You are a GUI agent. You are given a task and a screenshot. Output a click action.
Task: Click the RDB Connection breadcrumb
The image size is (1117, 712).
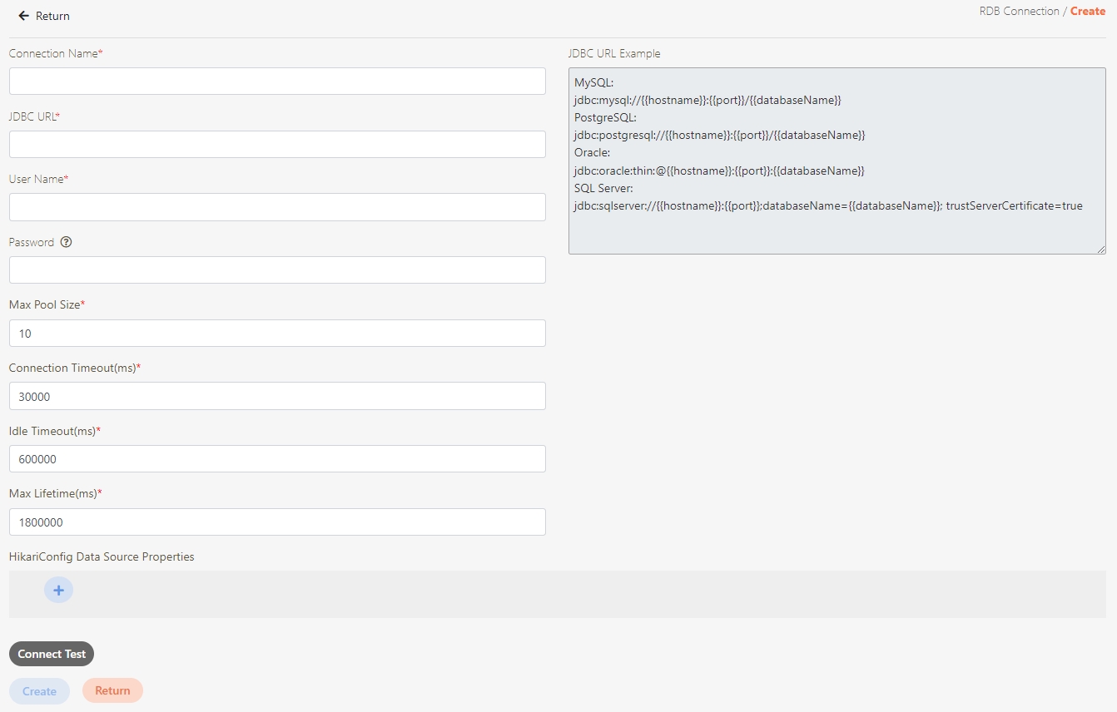[x=1019, y=11]
